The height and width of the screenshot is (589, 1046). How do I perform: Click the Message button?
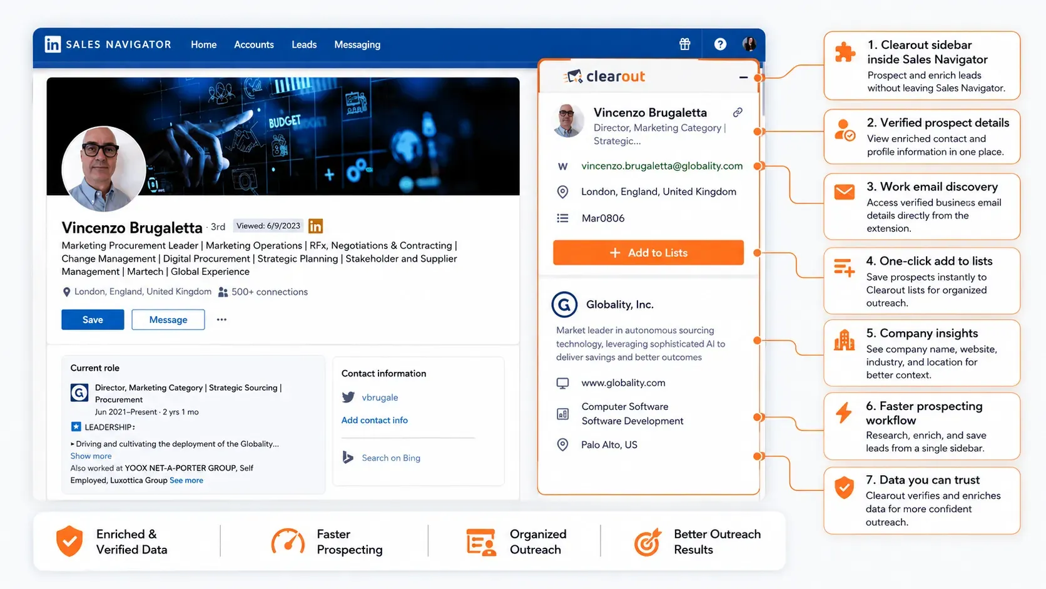(168, 320)
